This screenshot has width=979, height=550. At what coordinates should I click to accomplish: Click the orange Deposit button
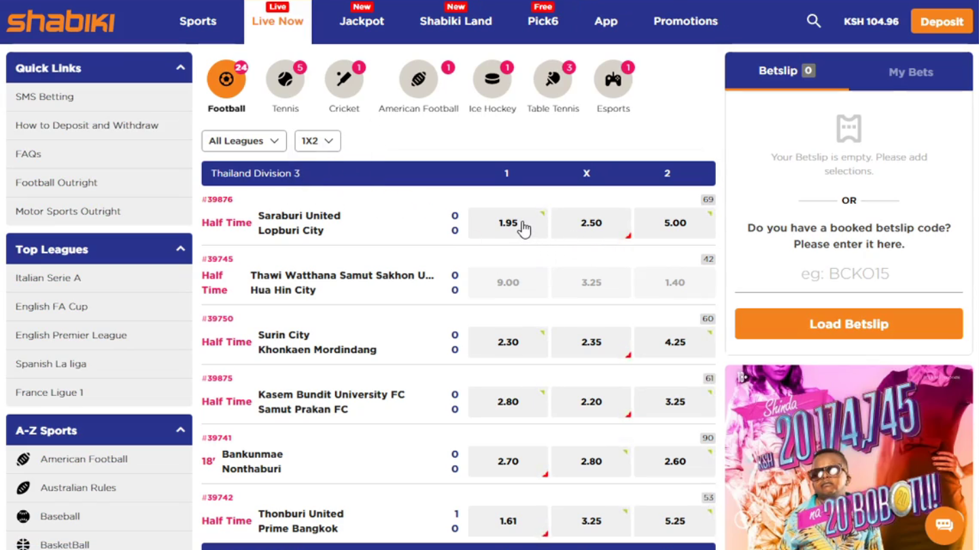(941, 22)
